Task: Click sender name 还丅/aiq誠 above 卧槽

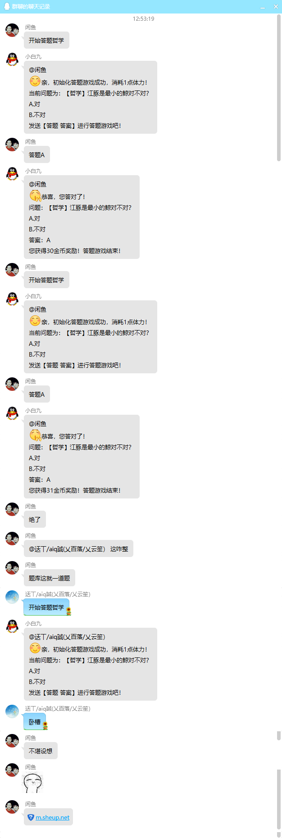Action: pos(58,709)
